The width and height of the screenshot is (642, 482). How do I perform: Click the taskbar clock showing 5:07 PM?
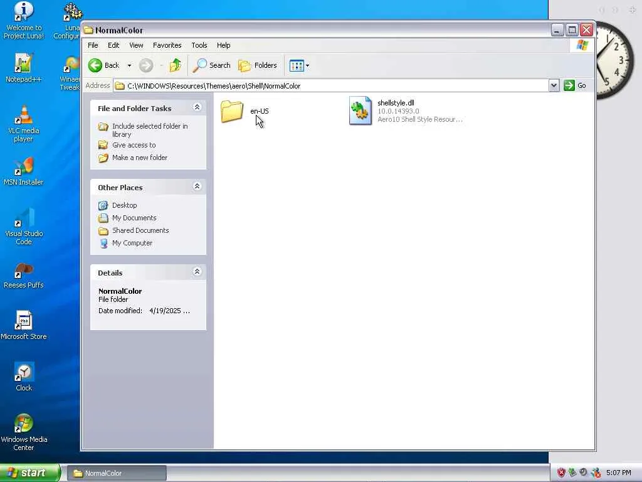pyautogui.click(x=619, y=473)
